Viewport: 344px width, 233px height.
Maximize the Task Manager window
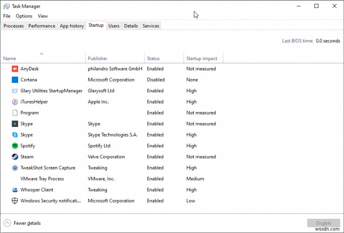tap(316, 6)
